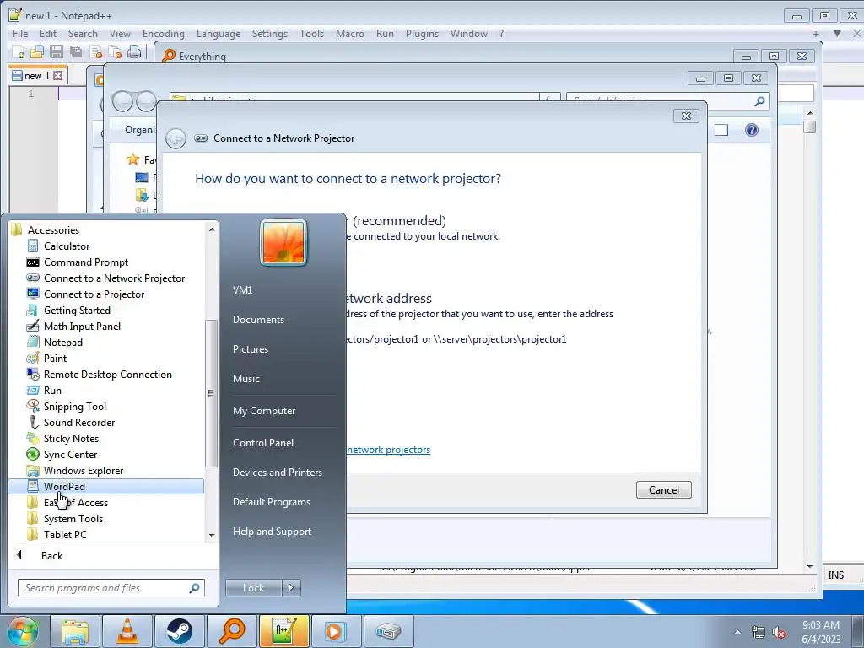Close the new 1 tab with its X
864x648 pixels.
pyautogui.click(x=58, y=76)
